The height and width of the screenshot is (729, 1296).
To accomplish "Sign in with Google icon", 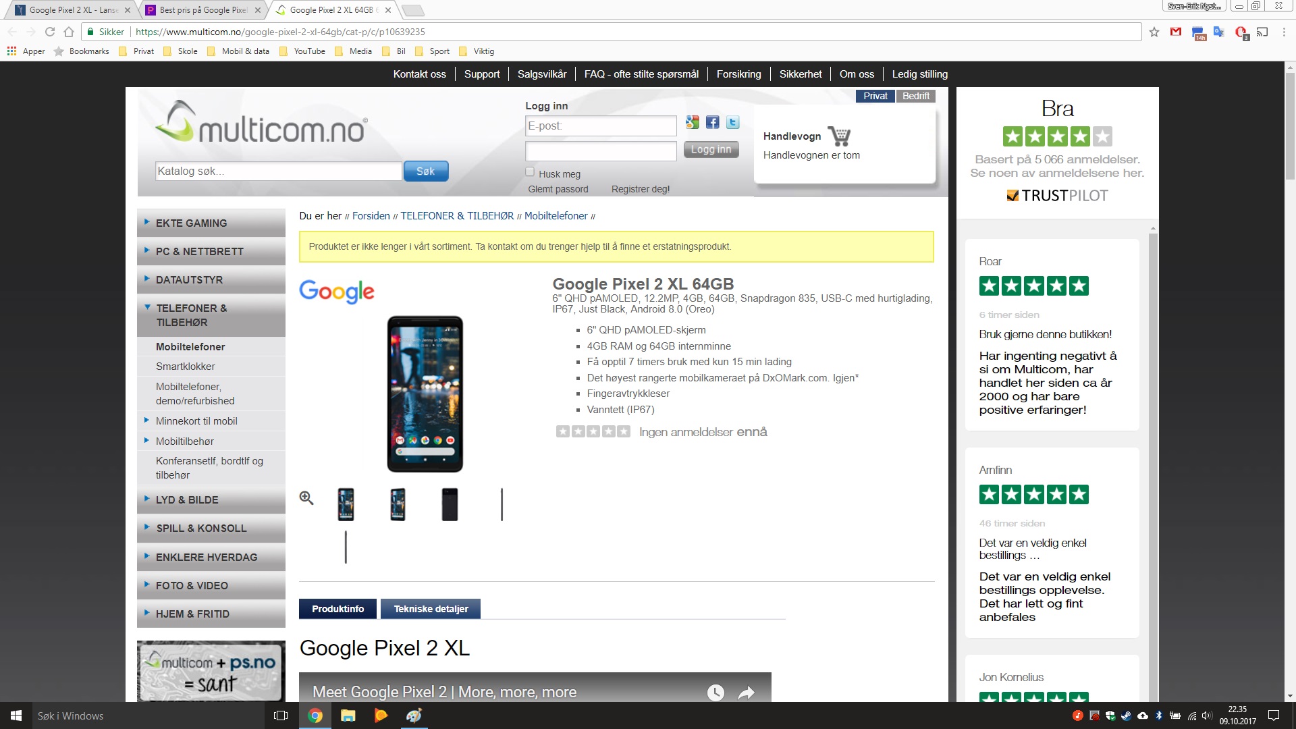I will 692,122.
